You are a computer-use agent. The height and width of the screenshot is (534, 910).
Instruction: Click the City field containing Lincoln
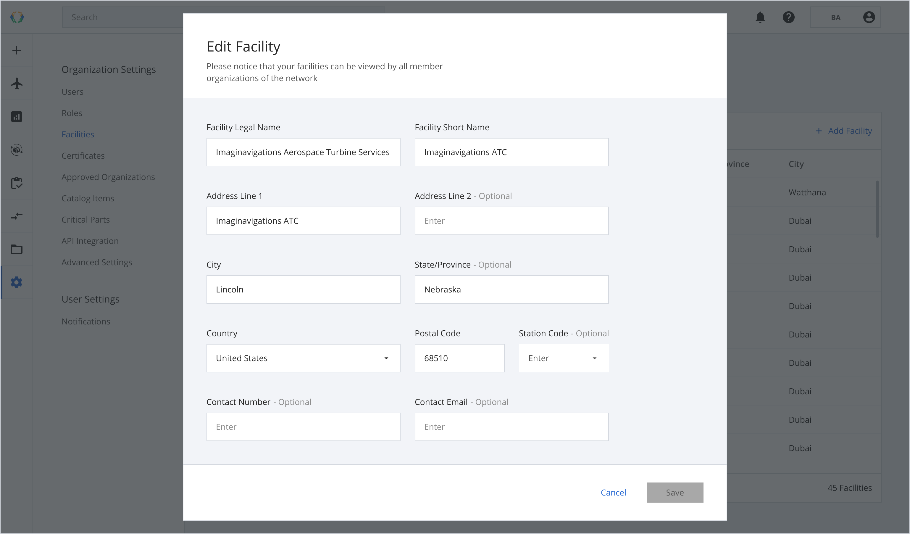(x=303, y=289)
